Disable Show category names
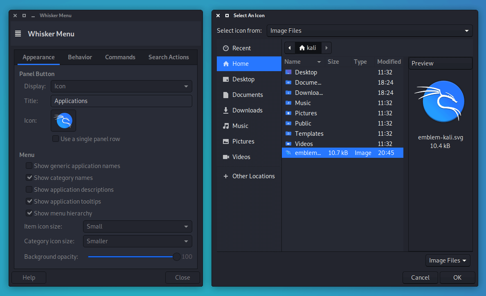Image resolution: width=486 pixels, height=296 pixels. [29, 177]
